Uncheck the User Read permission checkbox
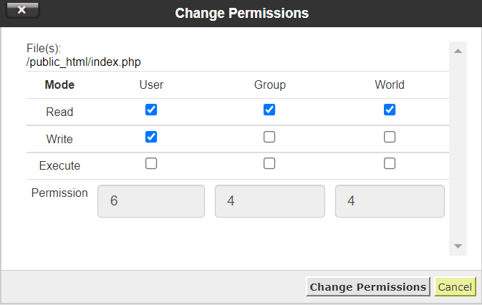 pyautogui.click(x=151, y=110)
